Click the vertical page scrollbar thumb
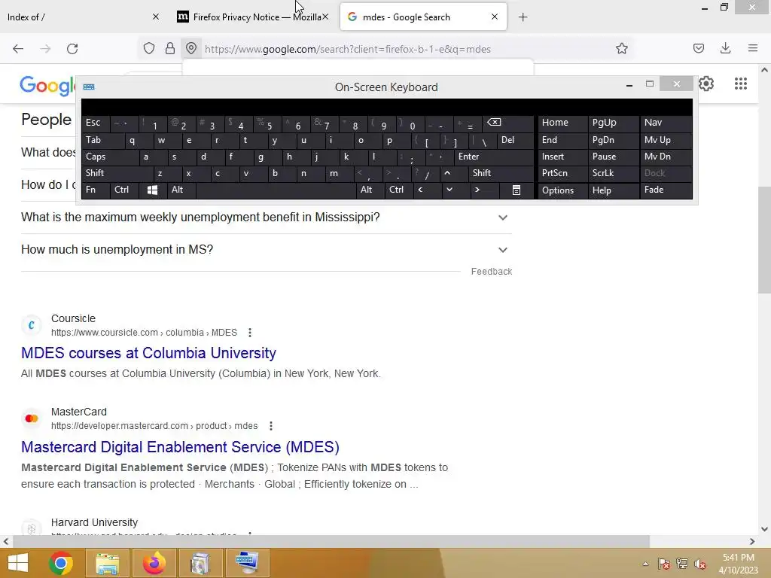This screenshot has height=578, width=771. click(764, 240)
